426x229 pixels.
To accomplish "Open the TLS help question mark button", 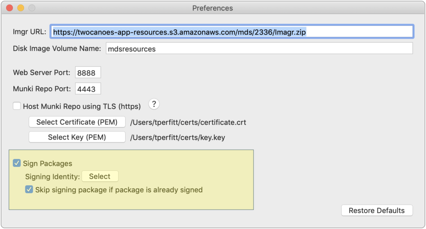I will coord(154,104).
